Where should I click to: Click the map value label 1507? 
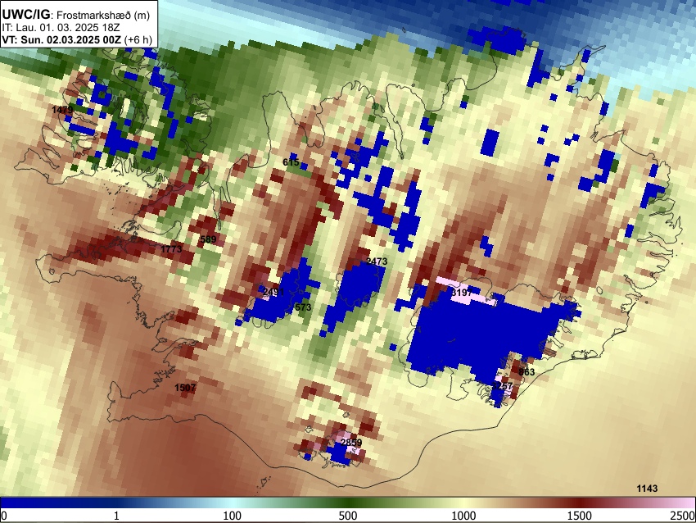pyautogui.click(x=185, y=388)
